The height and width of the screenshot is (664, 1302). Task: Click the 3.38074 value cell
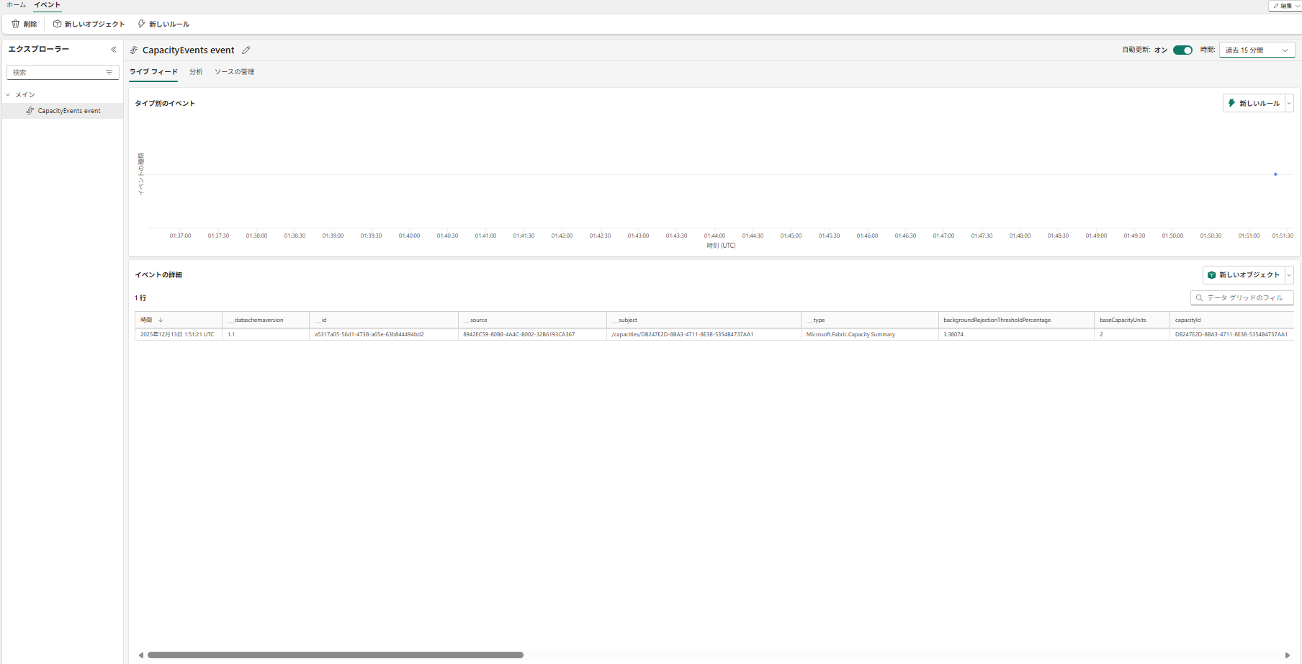pyautogui.click(x=1016, y=334)
